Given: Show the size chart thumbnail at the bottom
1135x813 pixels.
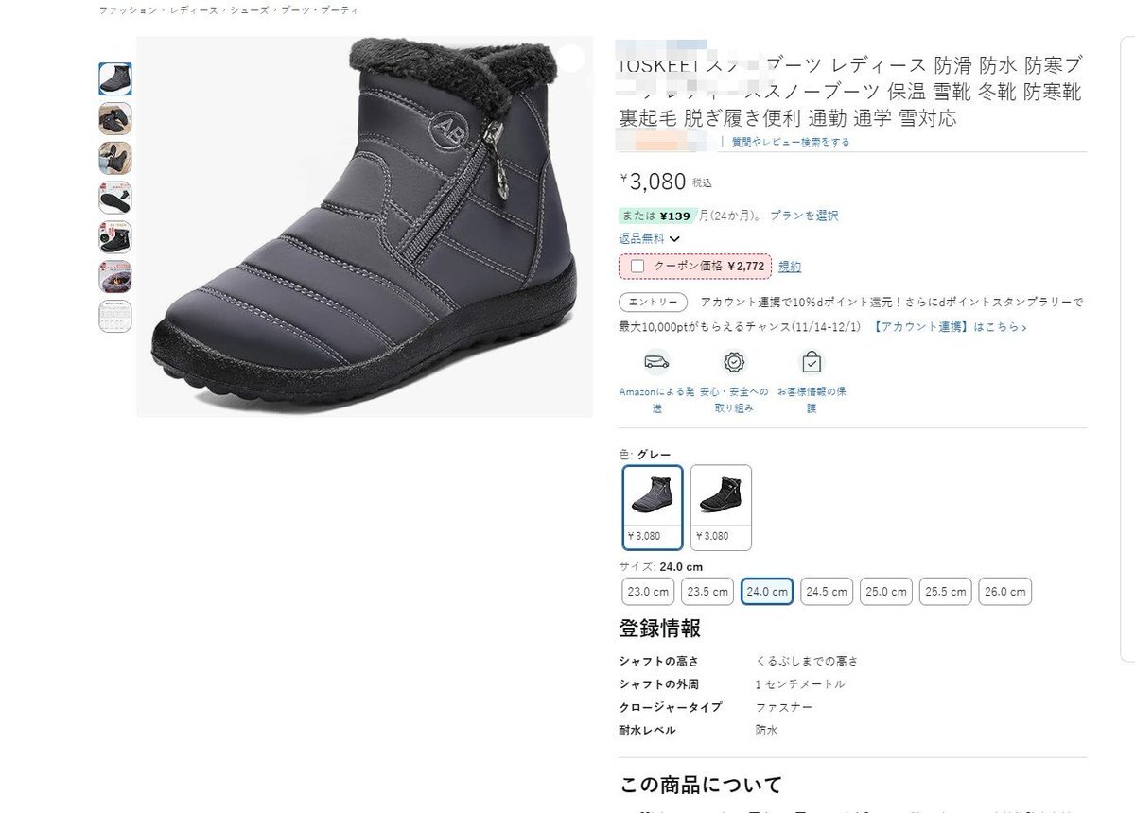Looking at the screenshot, I should pos(115,316).
